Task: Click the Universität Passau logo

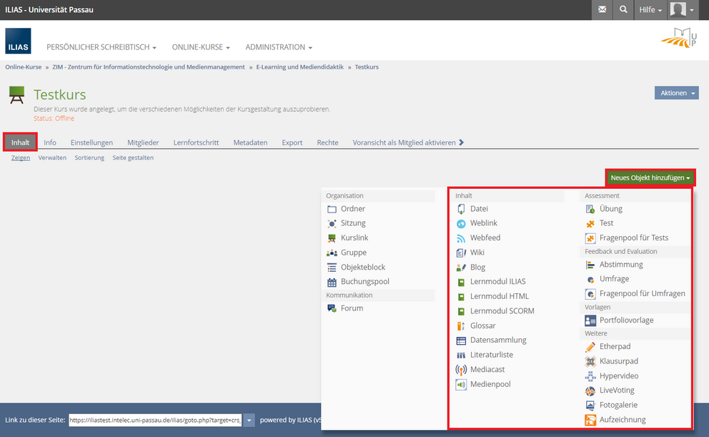Action: pyautogui.click(x=679, y=38)
